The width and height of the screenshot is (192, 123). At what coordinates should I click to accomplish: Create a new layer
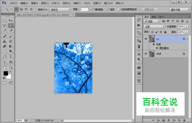(x=179, y=120)
